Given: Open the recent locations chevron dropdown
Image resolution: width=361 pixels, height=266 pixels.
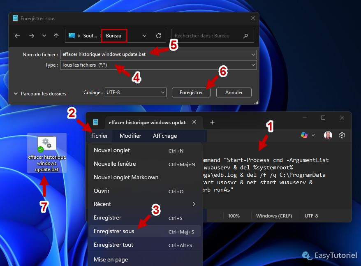Looking at the screenshot, I should [x=44, y=36].
